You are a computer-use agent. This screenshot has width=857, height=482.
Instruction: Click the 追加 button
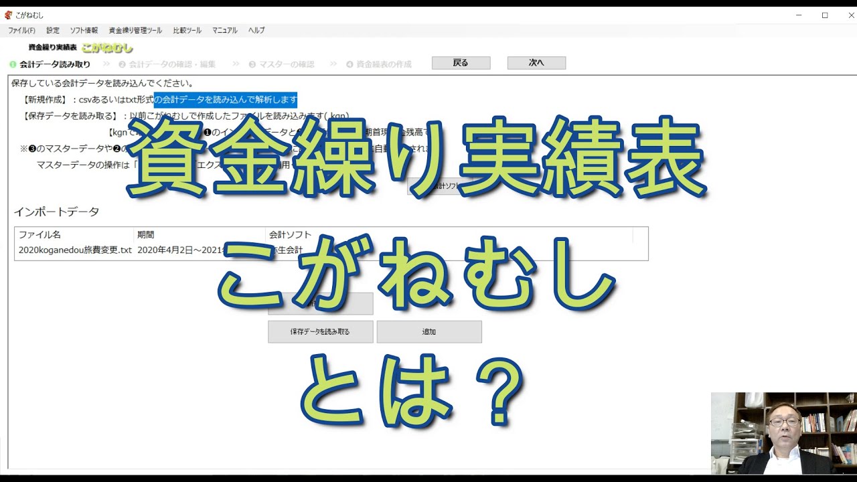(429, 331)
